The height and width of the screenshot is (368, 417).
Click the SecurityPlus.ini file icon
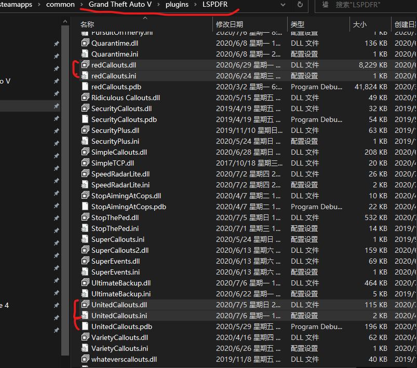(x=85, y=141)
